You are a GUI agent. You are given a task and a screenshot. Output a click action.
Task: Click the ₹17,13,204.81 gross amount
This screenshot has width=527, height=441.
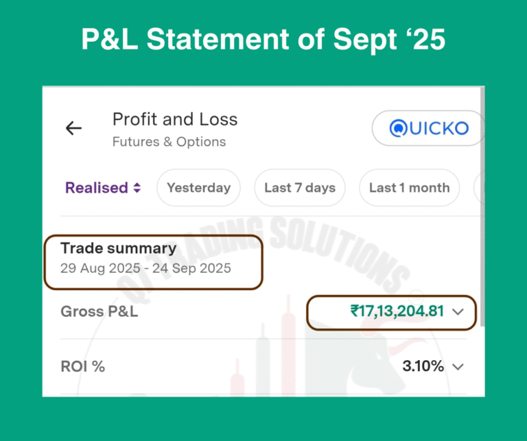397,311
